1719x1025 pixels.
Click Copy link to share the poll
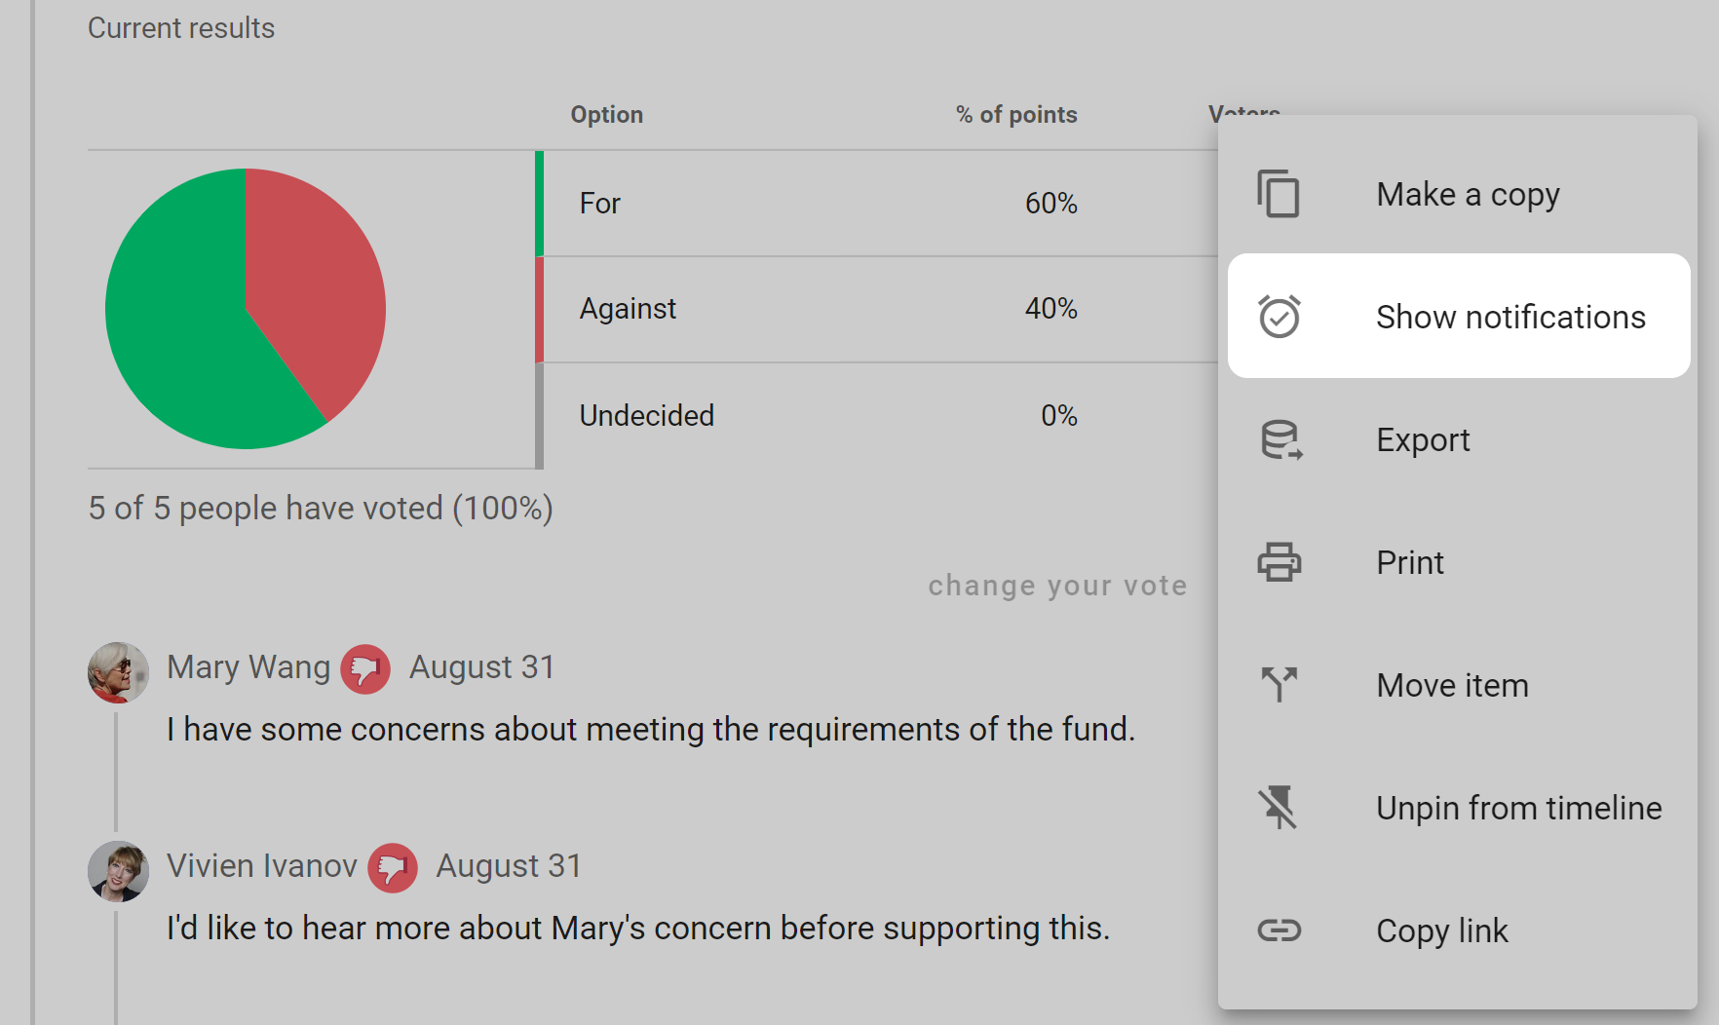1441,930
